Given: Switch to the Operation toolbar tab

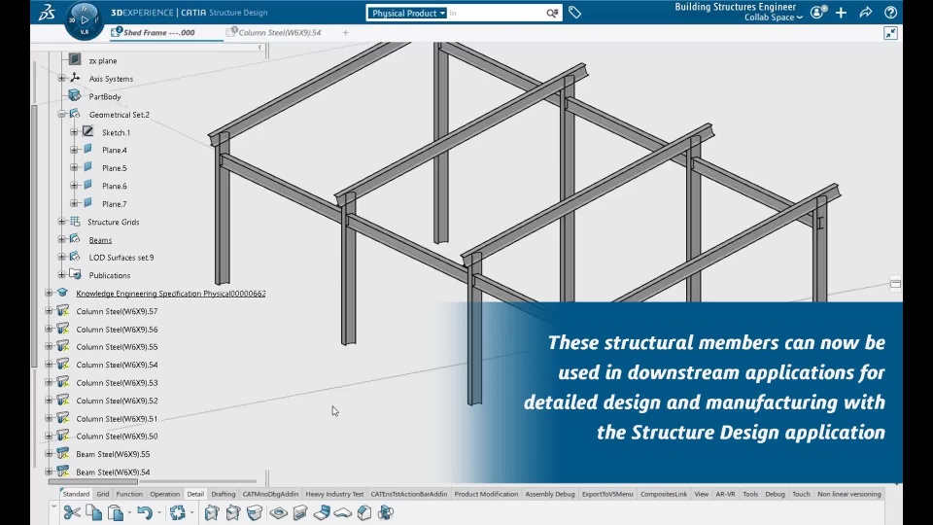Looking at the screenshot, I should point(165,494).
